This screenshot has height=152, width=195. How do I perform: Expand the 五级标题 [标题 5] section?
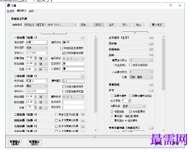[x=83, y=126]
